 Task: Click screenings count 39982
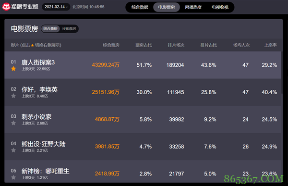coord(177,119)
